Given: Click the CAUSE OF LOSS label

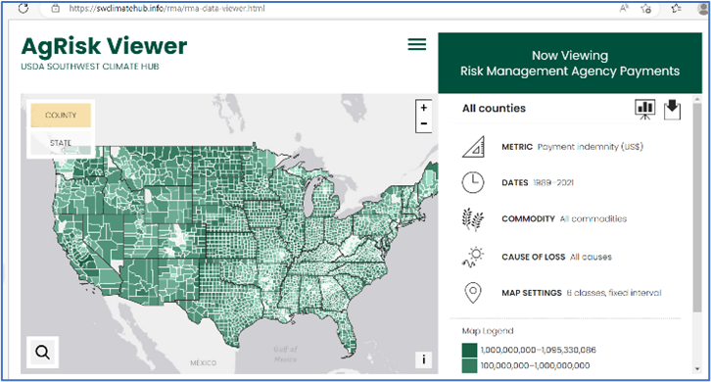Looking at the screenshot, I should (x=533, y=257).
